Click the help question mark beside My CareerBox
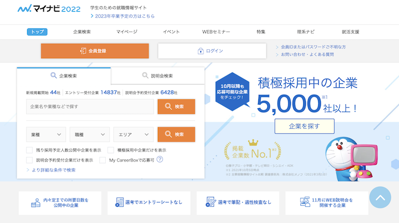 160,160
